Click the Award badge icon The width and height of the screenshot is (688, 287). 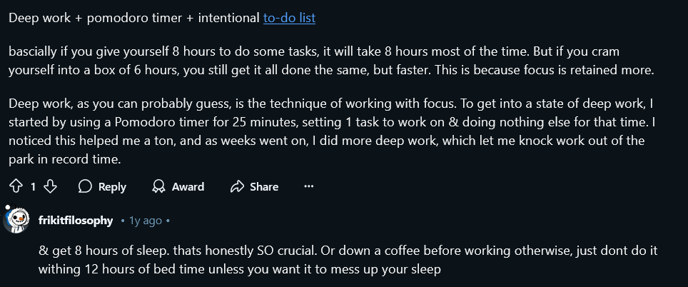[159, 186]
